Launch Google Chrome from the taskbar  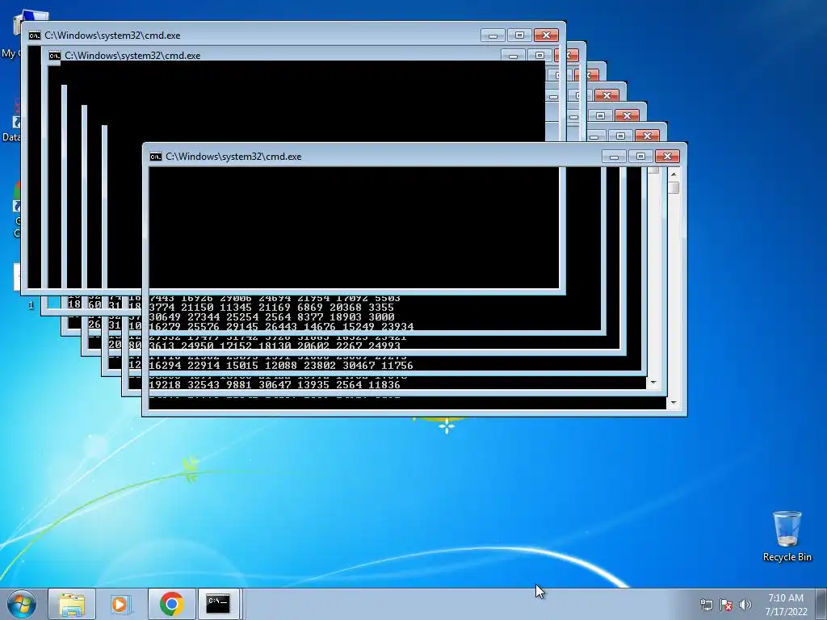(x=171, y=604)
